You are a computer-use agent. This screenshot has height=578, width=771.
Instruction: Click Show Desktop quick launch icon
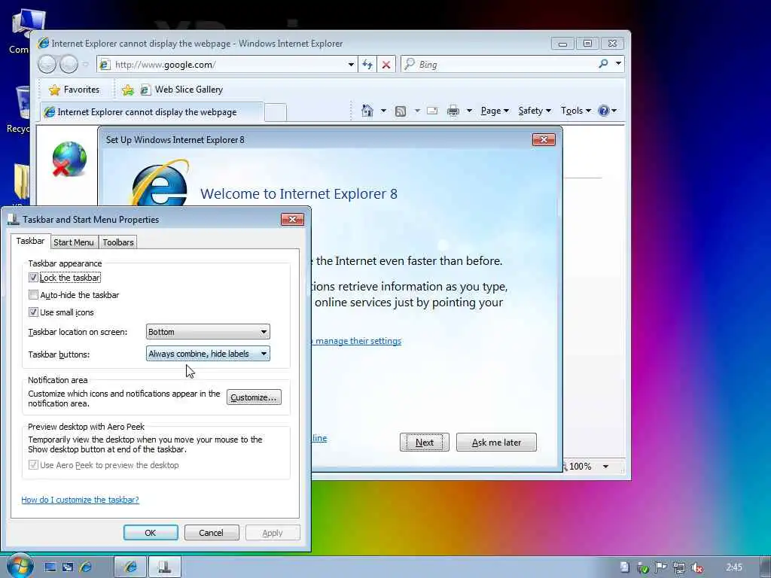(x=50, y=567)
